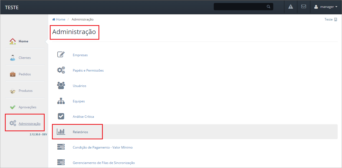Click the Pedidos briefcase icon
Screen dimensions: 342x168
tap(13, 74)
